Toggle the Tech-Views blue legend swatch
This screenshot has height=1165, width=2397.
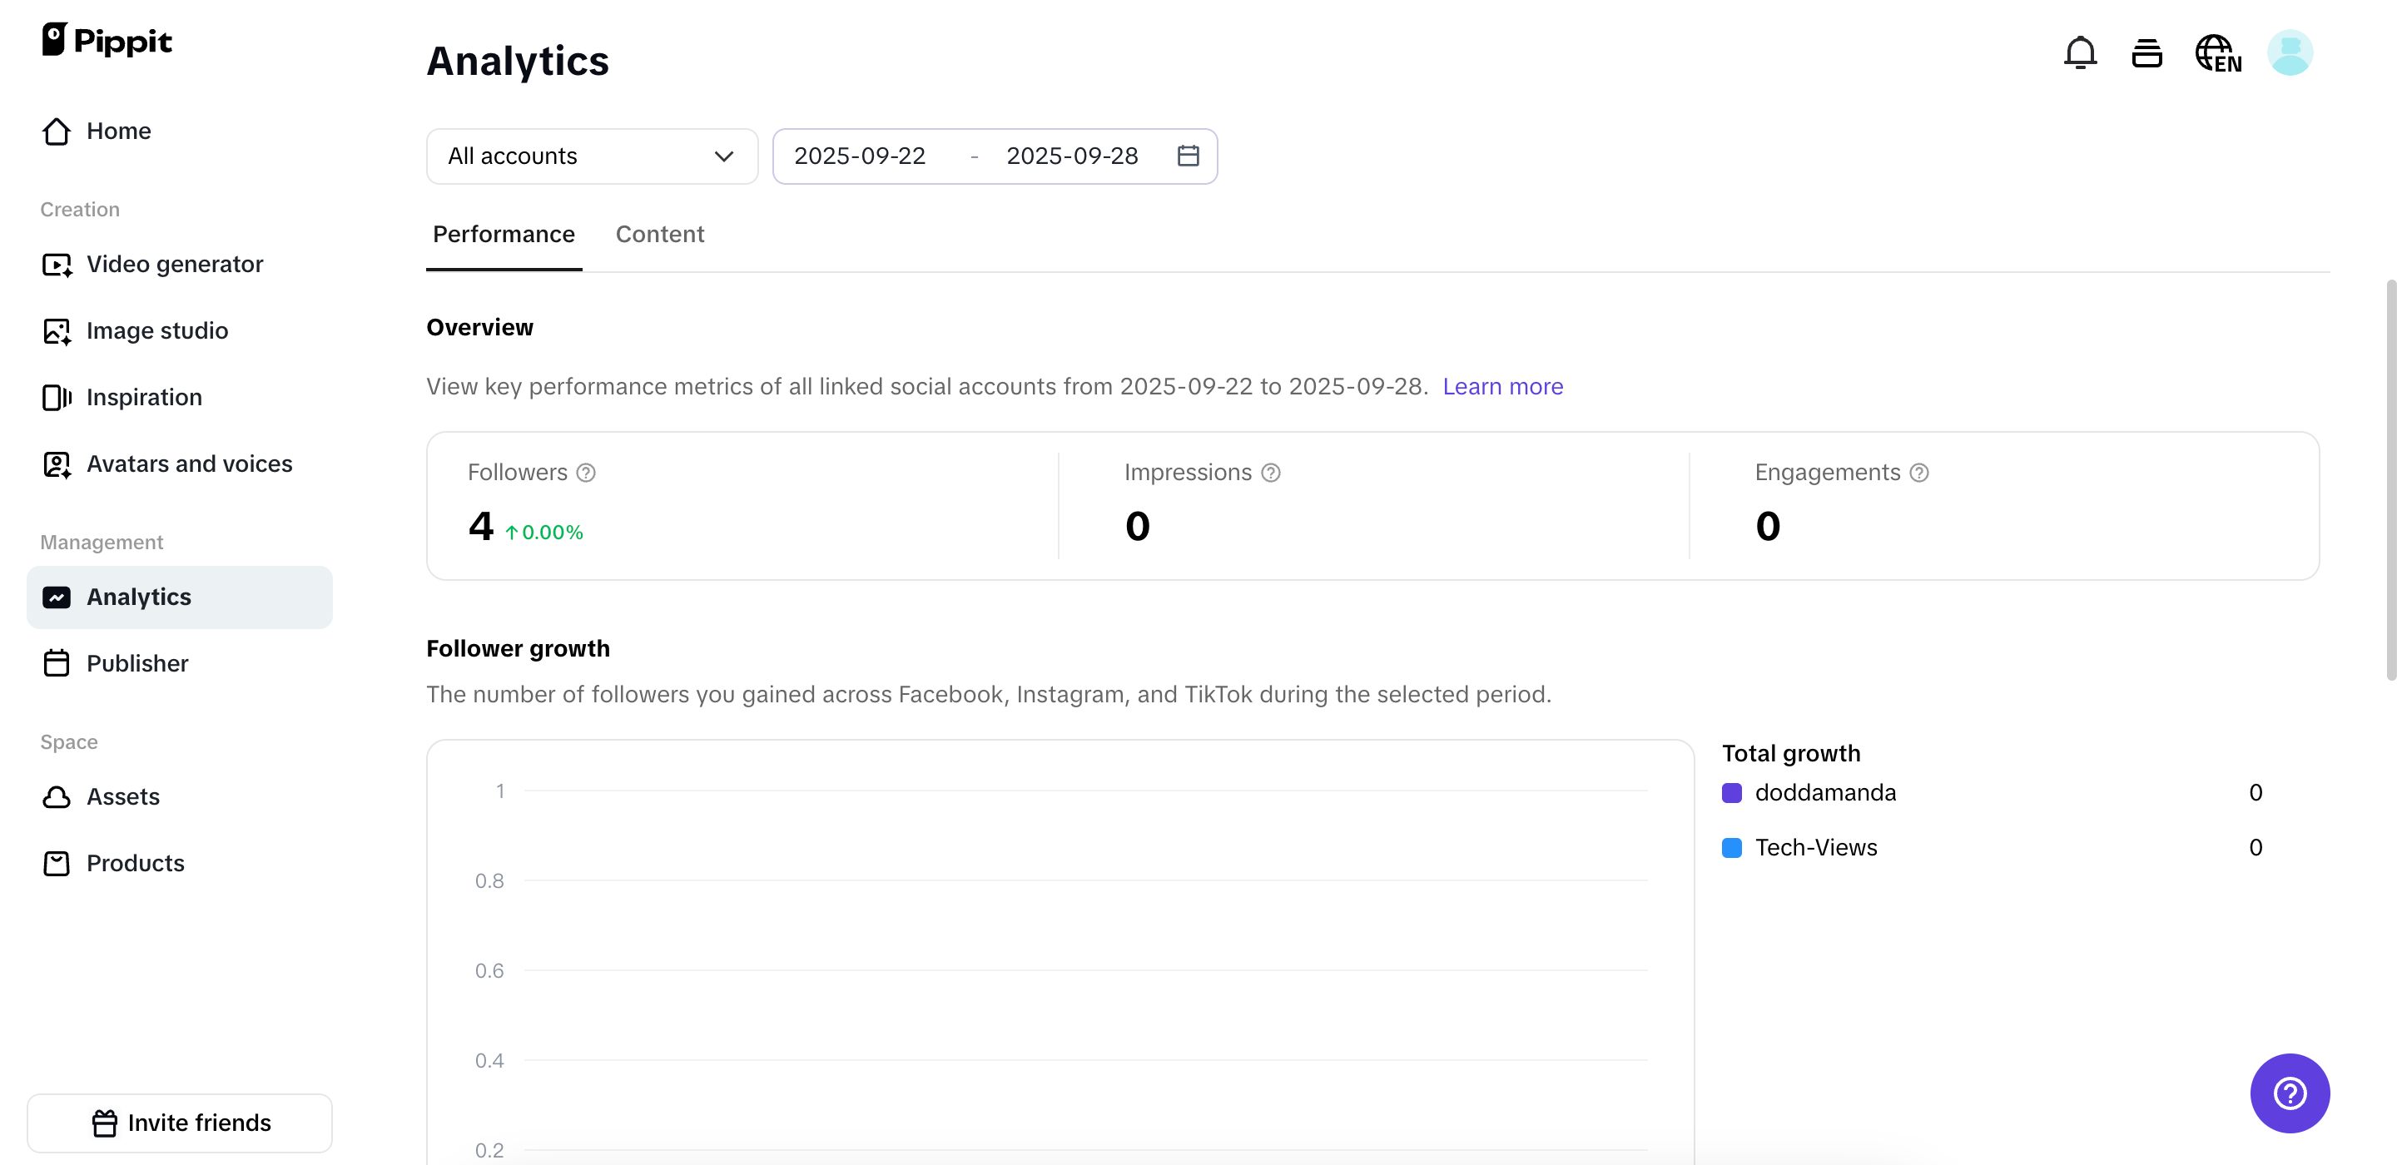point(1731,848)
